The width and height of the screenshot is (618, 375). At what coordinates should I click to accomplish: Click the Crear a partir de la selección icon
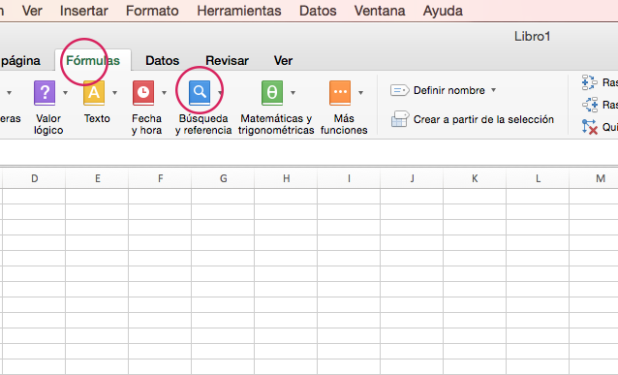point(400,118)
